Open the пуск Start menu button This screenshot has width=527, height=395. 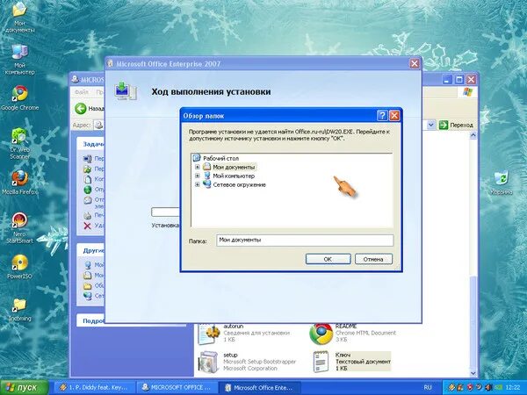click(x=24, y=387)
